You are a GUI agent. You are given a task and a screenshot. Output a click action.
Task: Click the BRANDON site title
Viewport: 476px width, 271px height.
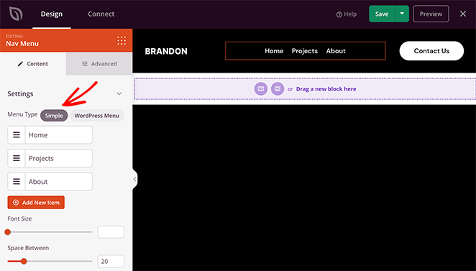coord(166,51)
